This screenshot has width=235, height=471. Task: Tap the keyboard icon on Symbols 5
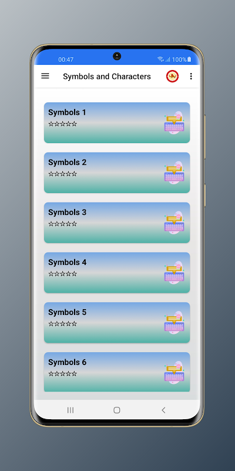click(174, 323)
